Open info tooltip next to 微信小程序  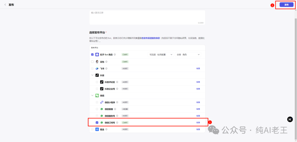117,102
